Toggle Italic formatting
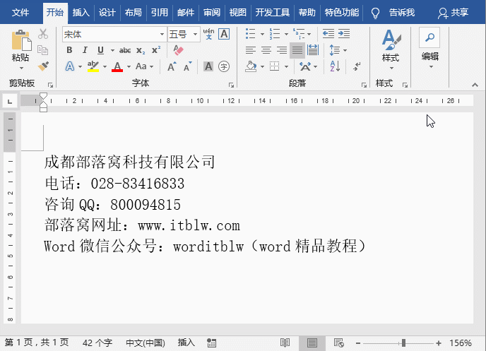This screenshot has height=351, width=486. pyautogui.click(x=85, y=50)
